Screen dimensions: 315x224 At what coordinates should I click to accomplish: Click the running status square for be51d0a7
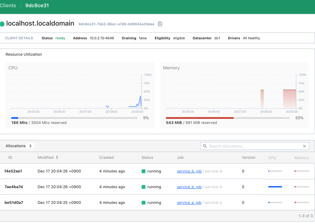143,203
